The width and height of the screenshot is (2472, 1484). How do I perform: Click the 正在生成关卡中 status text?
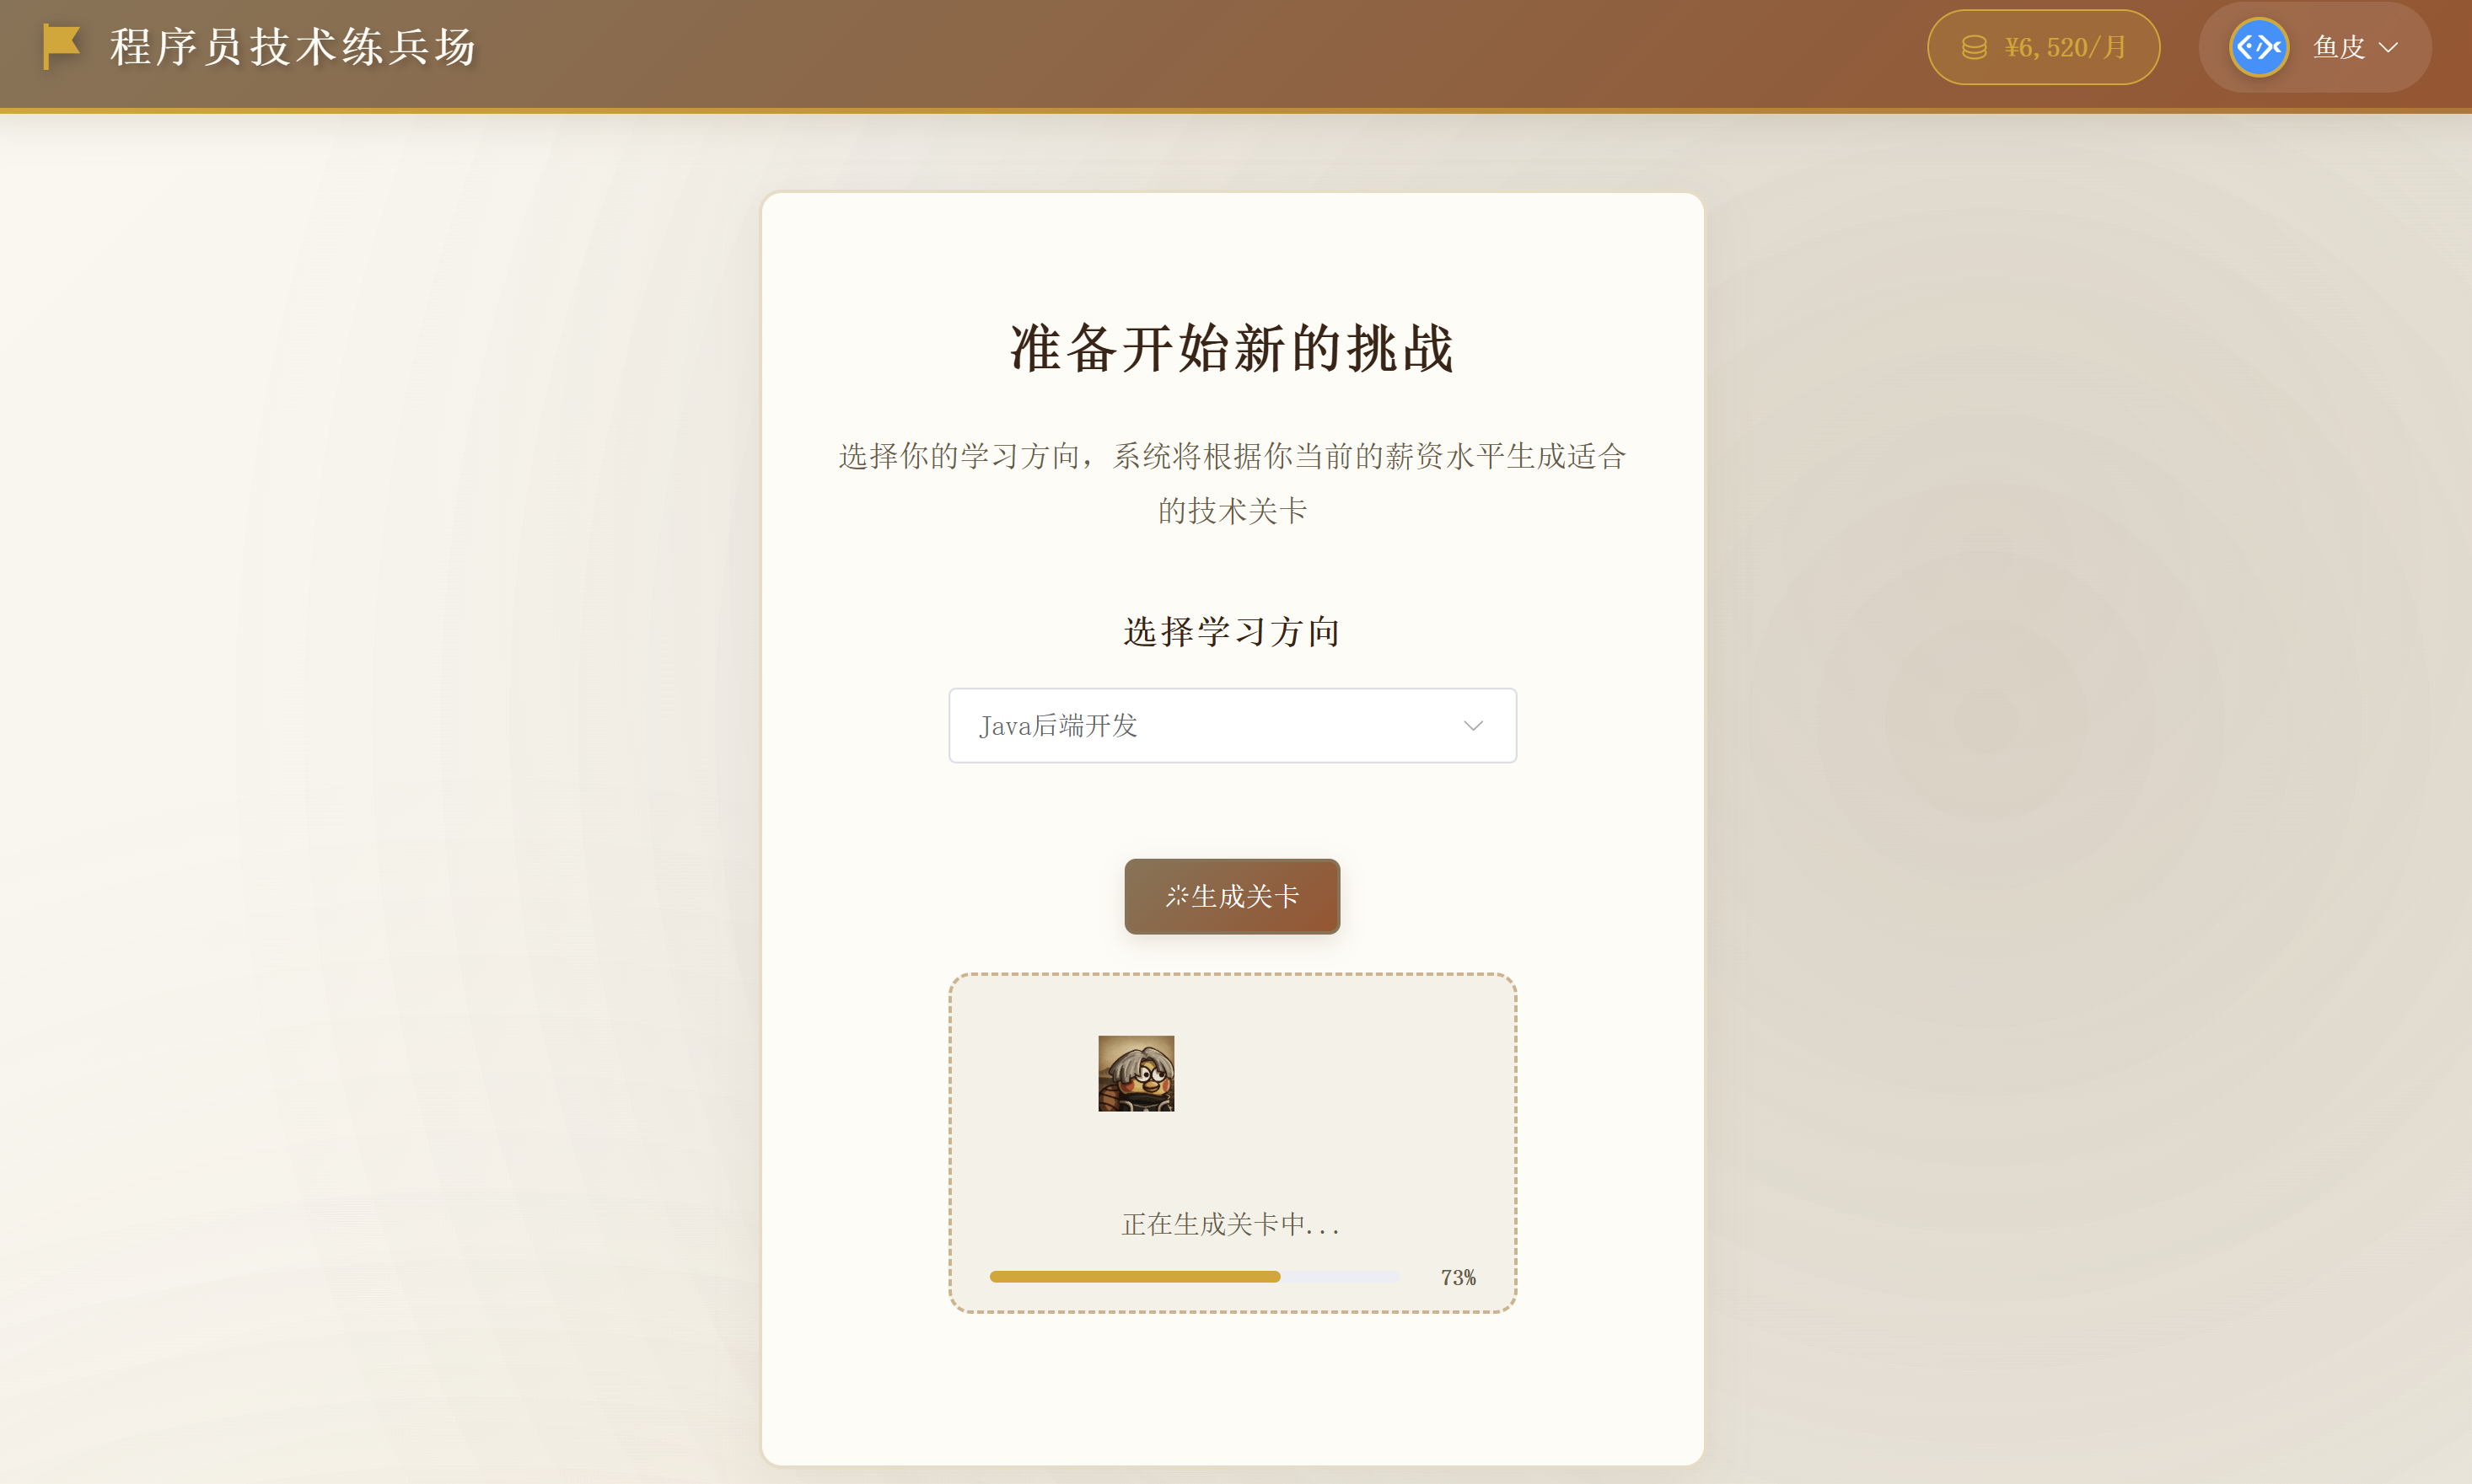coord(1232,1224)
